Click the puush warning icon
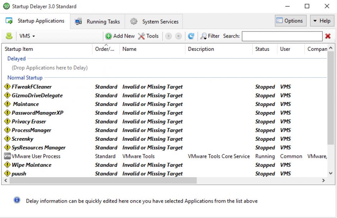 tap(7, 173)
